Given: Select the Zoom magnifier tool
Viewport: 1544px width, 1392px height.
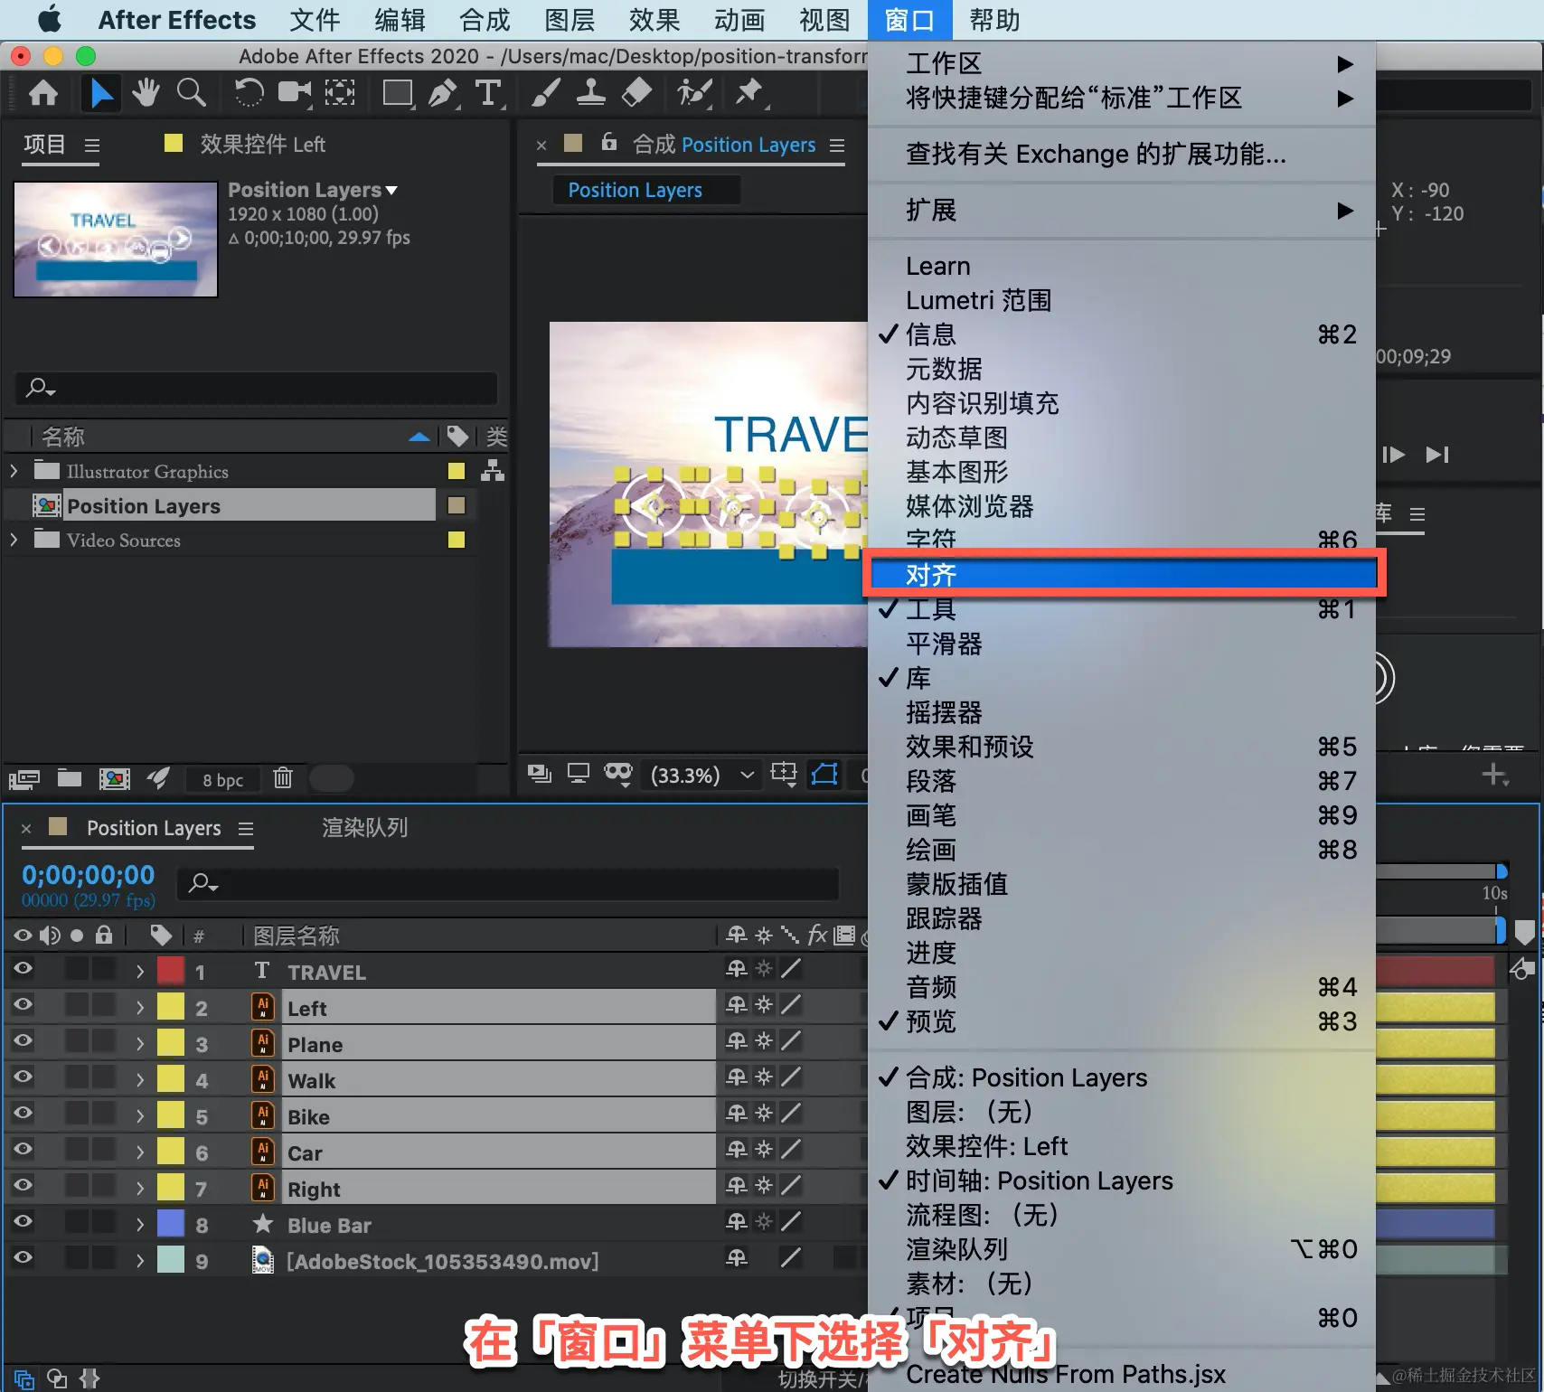Looking at the screenshot, I should click(x=191, y=92).
